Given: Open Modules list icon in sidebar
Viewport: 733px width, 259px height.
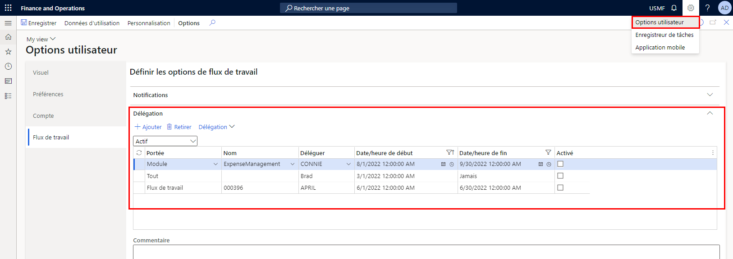Looking at the screenshot, I should coord(8,96).
